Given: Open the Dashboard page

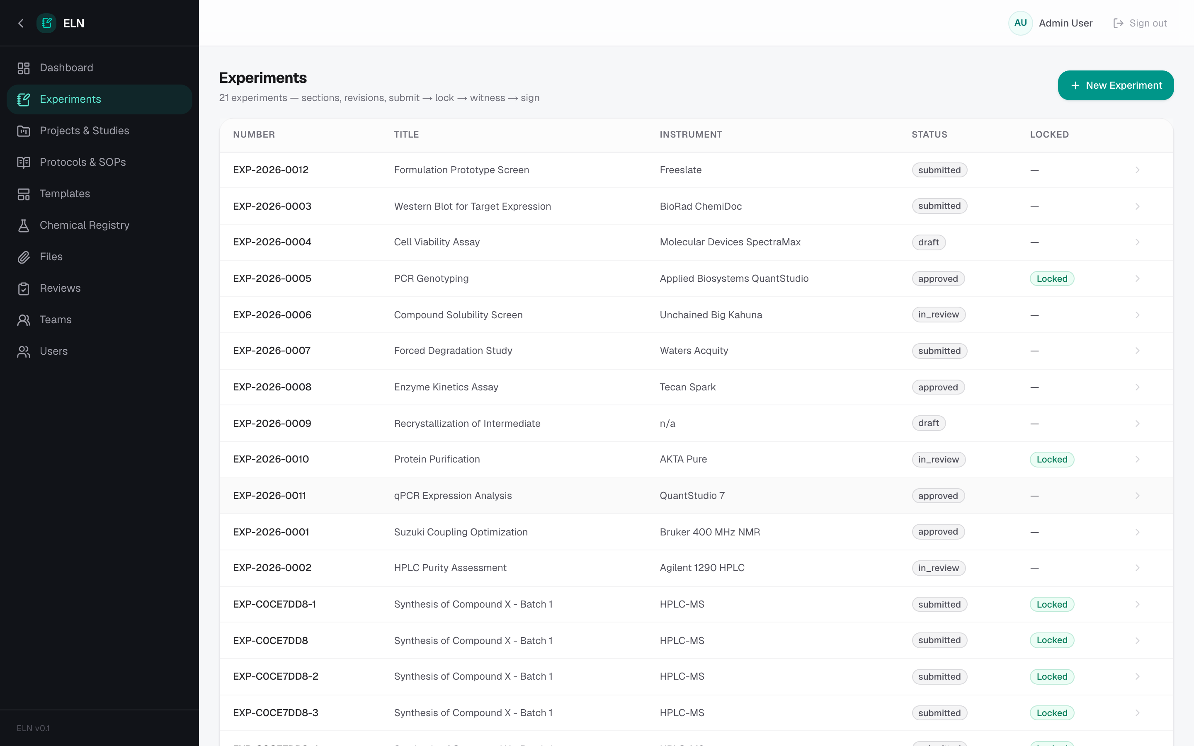Looking at the screenshot, I should click(99, 68).
